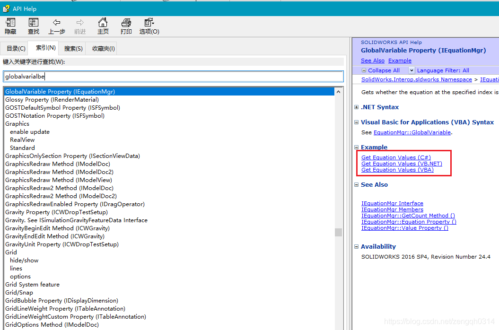Open the 收藏夹(I) favorites tab

pyautogui.click(x=103, y=48)
